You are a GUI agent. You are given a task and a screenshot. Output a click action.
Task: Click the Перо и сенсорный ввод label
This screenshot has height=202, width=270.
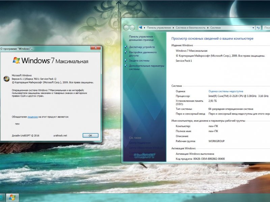coord(190,114)
